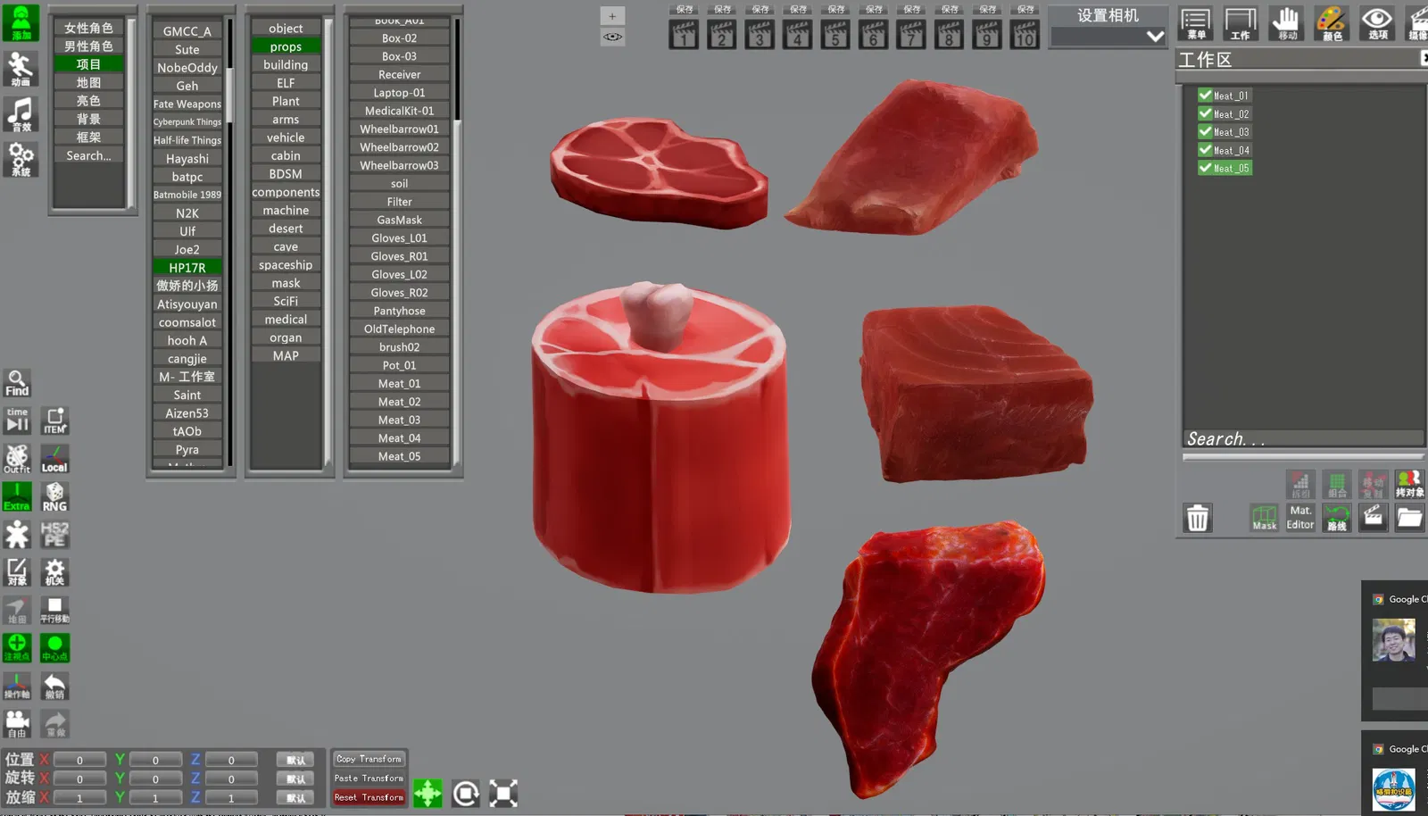Open the folder icon in workspace panel
Viewport: 1428px width, 816px height.
click(1409, 518)
